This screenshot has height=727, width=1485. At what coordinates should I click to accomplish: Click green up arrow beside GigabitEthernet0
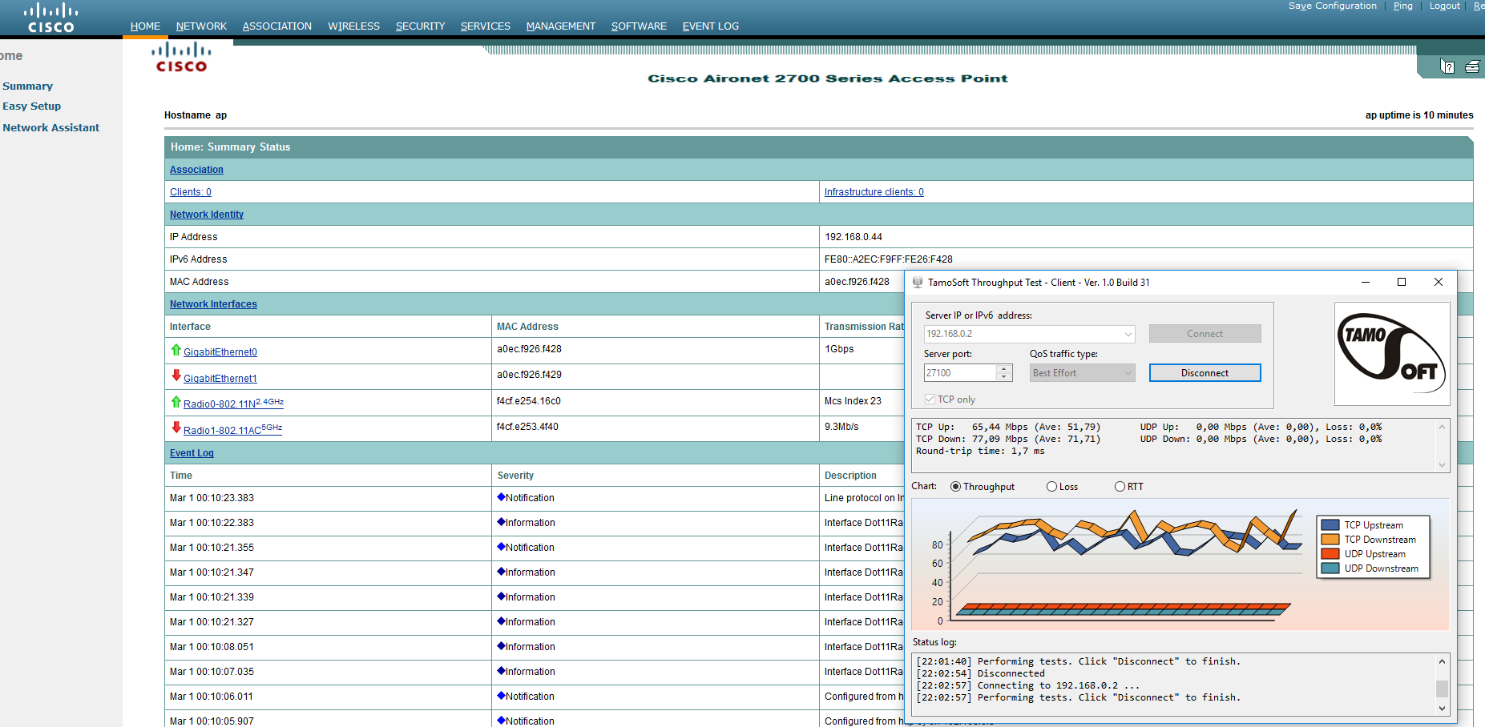pyautogui.click(x=176, y=350)
